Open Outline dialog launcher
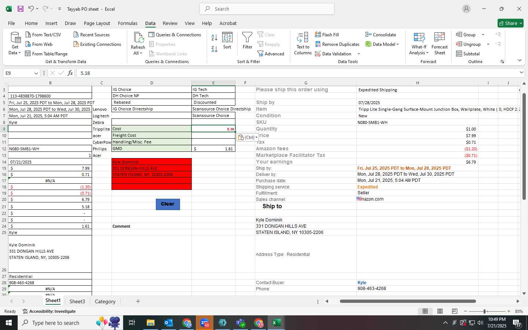This screenshot has width=528, height=330. coord(502,62)
